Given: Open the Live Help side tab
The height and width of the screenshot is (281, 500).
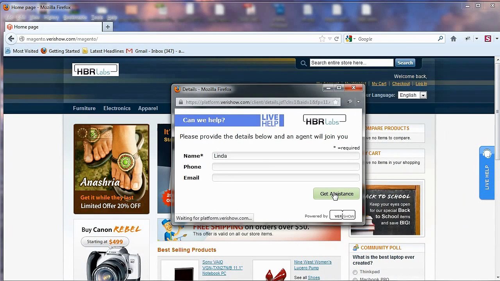Looking at the screenshot, I should (x=487, y=173).
